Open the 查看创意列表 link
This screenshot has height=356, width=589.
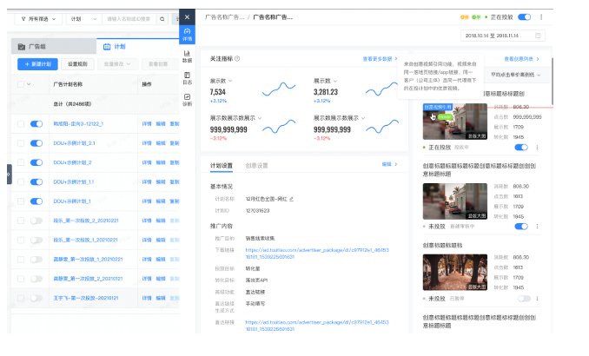[521, 59]
